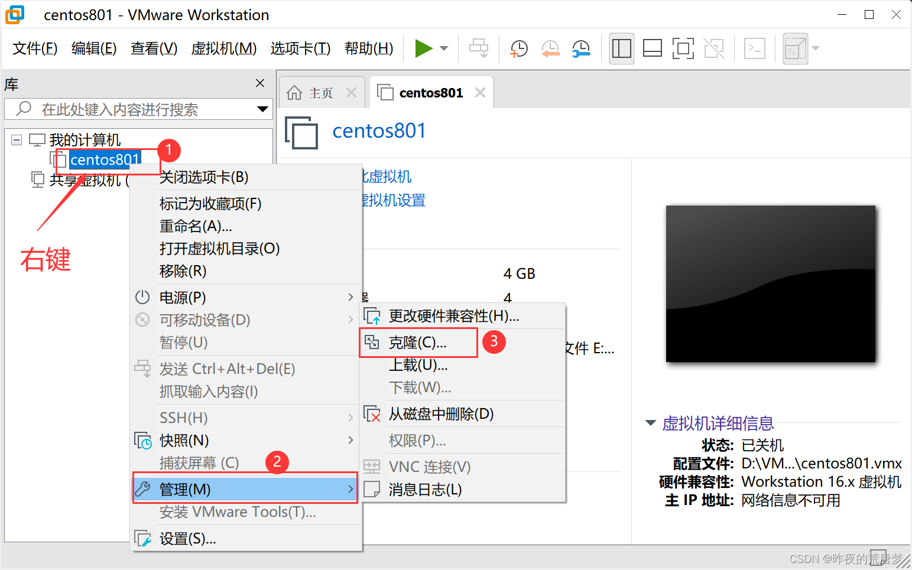Screen dimensions: 912x570
Task: Open the 选项卡(T) menu
Action: (300, 48)
